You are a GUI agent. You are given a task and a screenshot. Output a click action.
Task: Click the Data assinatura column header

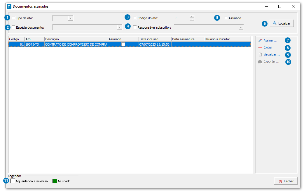(x=188, y=39)
